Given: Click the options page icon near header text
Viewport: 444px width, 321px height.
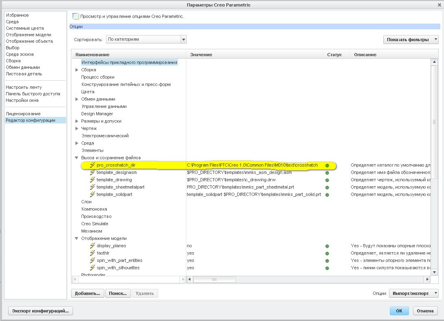Looking at the screenshot, I should (x=75, y=16).
